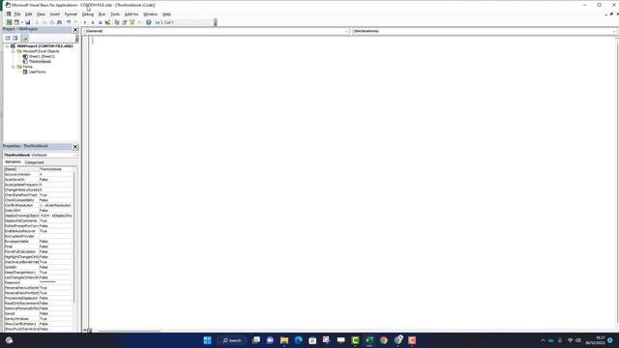
Task: Toggle Design Mode toolbar icon
Action: click(x=107, y=22)
